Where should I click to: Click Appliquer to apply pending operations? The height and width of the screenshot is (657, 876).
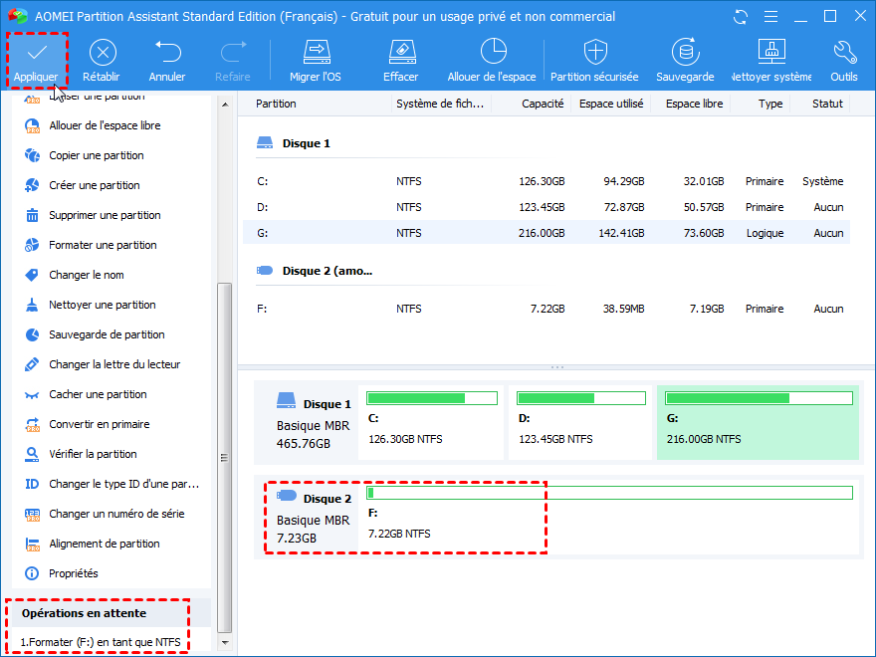point(36,59)
